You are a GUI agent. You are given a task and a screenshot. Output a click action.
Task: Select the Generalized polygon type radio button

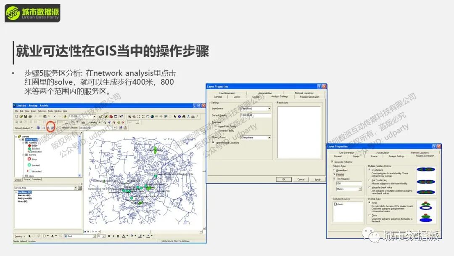click(x=334, y=170)
